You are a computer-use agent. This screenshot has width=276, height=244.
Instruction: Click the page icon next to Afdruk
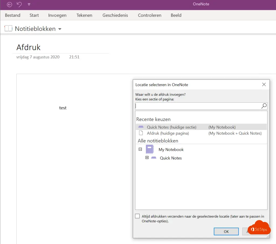(141, 133)
